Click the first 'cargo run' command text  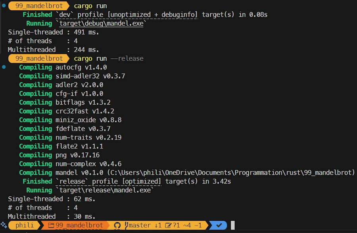click(x=90, y=6)
